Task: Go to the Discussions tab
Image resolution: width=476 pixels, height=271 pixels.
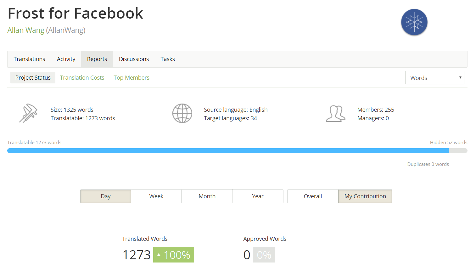Action: pos(134,59)
